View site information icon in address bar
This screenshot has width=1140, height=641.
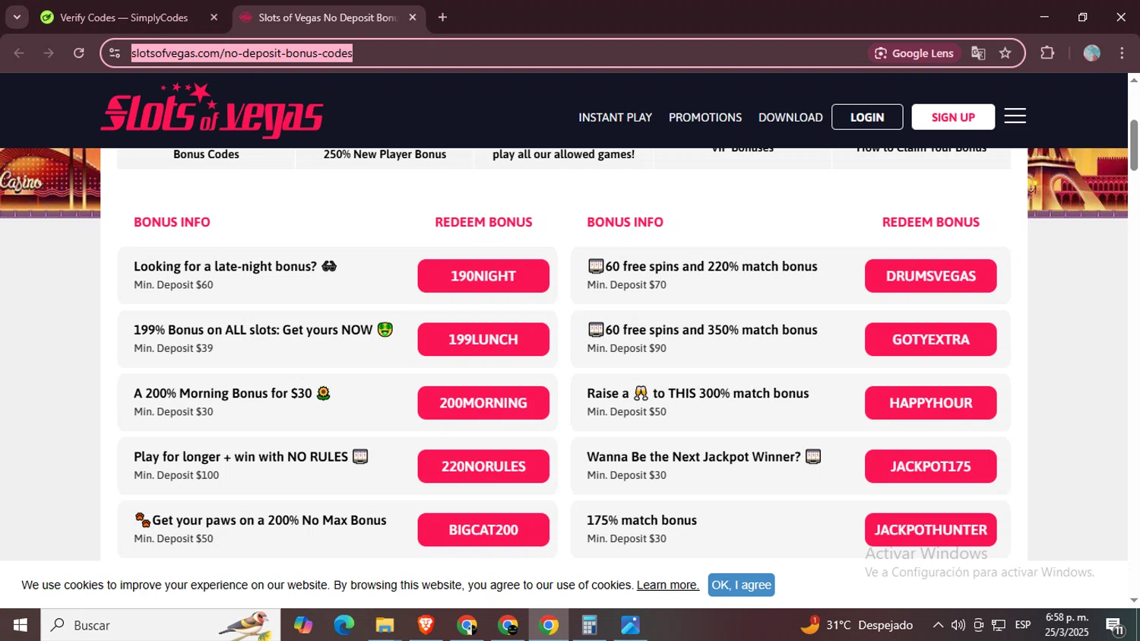point(115,53)
